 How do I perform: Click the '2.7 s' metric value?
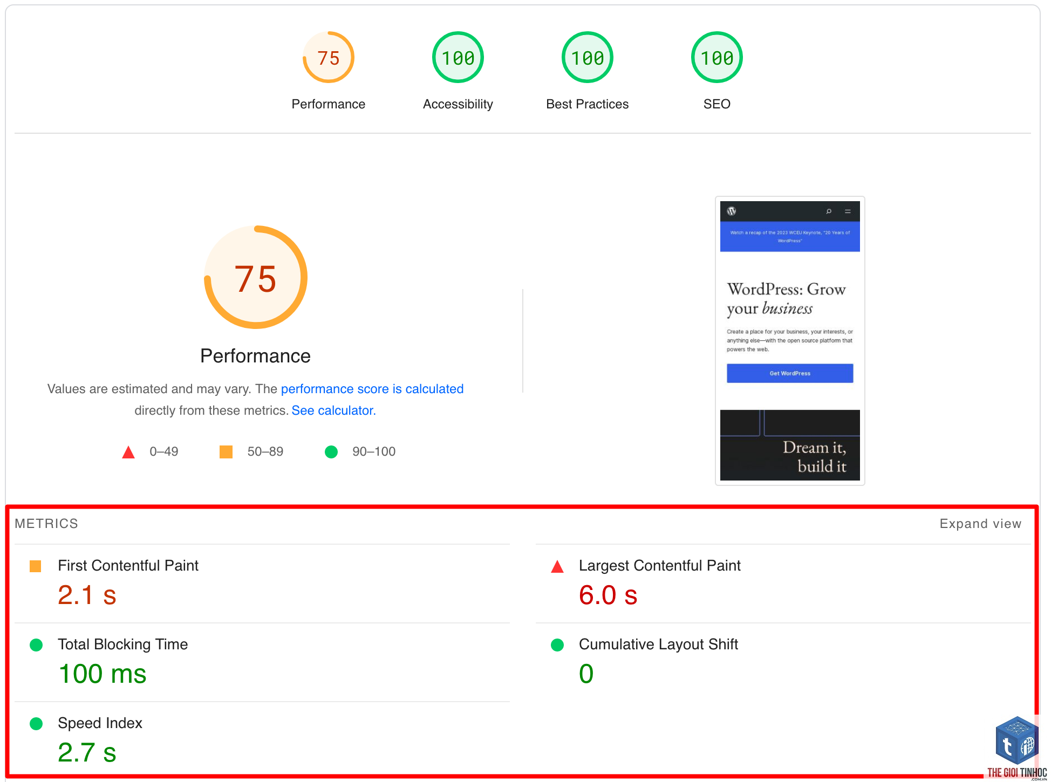[87, 752]
